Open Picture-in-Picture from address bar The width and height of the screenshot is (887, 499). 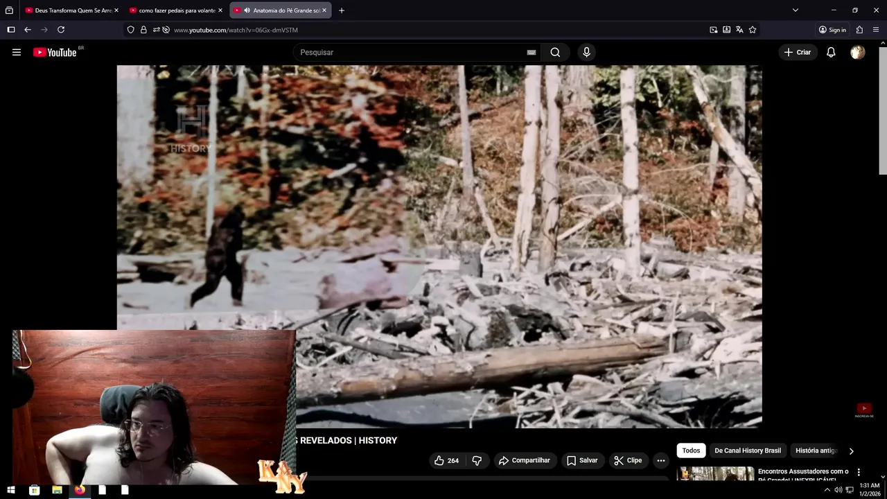click(x=714, y=30)
